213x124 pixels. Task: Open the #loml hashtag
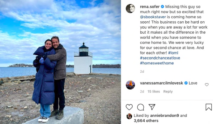click(173, 53)
